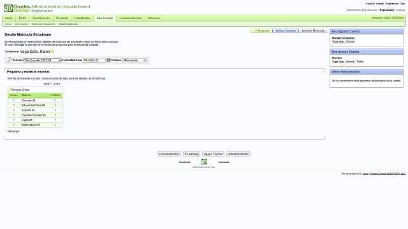Image resolution: width=408 pixels, height=229 pixels.
Task: Click the << Regresar button
Action: 261,31
